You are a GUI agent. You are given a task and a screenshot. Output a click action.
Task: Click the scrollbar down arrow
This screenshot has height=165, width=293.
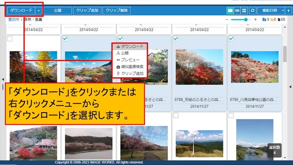285,158
